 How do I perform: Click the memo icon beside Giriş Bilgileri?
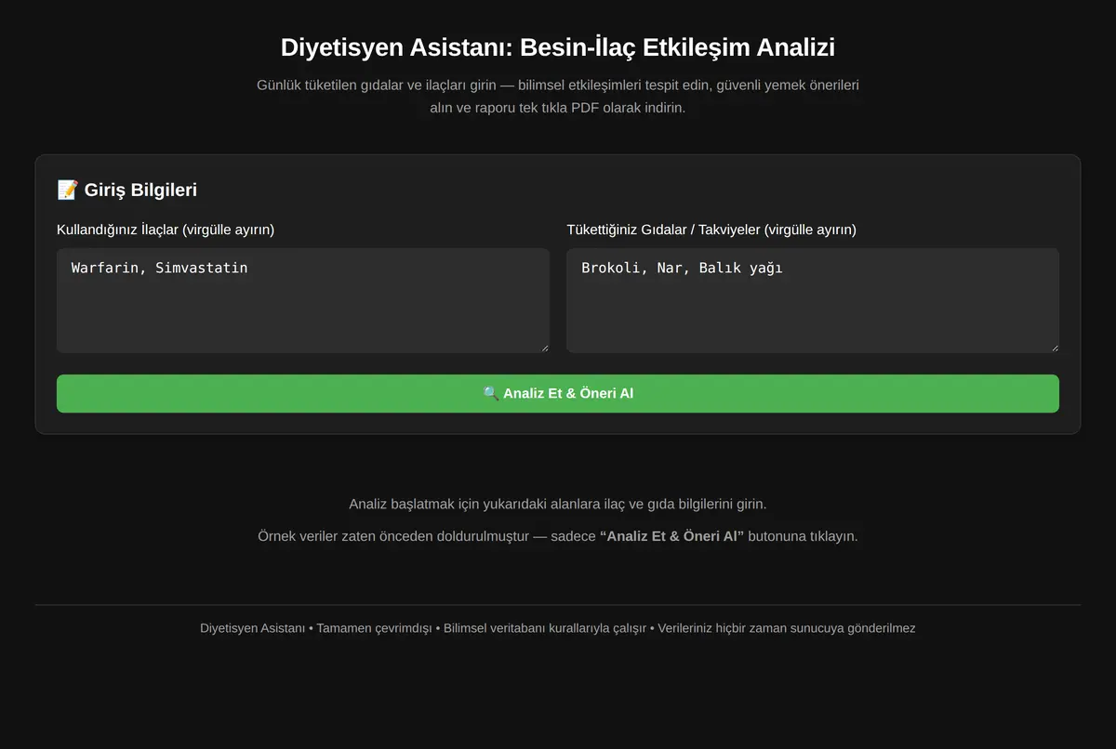(67, 190)
